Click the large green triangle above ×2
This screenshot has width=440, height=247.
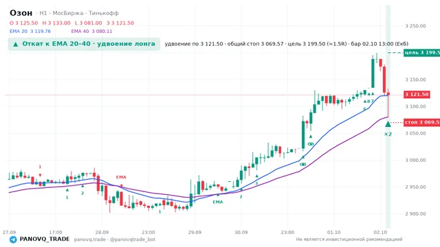click(x=388, y=123)
